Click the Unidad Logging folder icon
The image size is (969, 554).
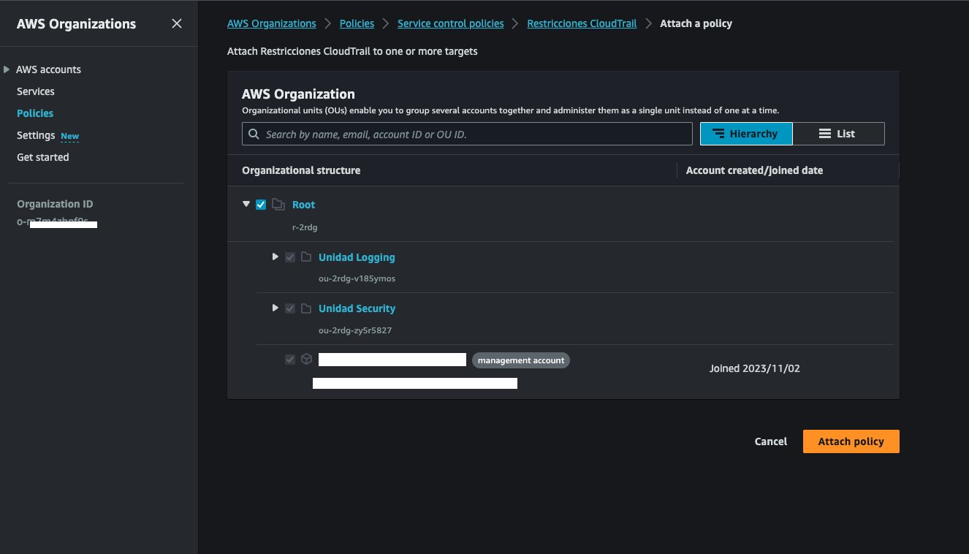point(306,257)
